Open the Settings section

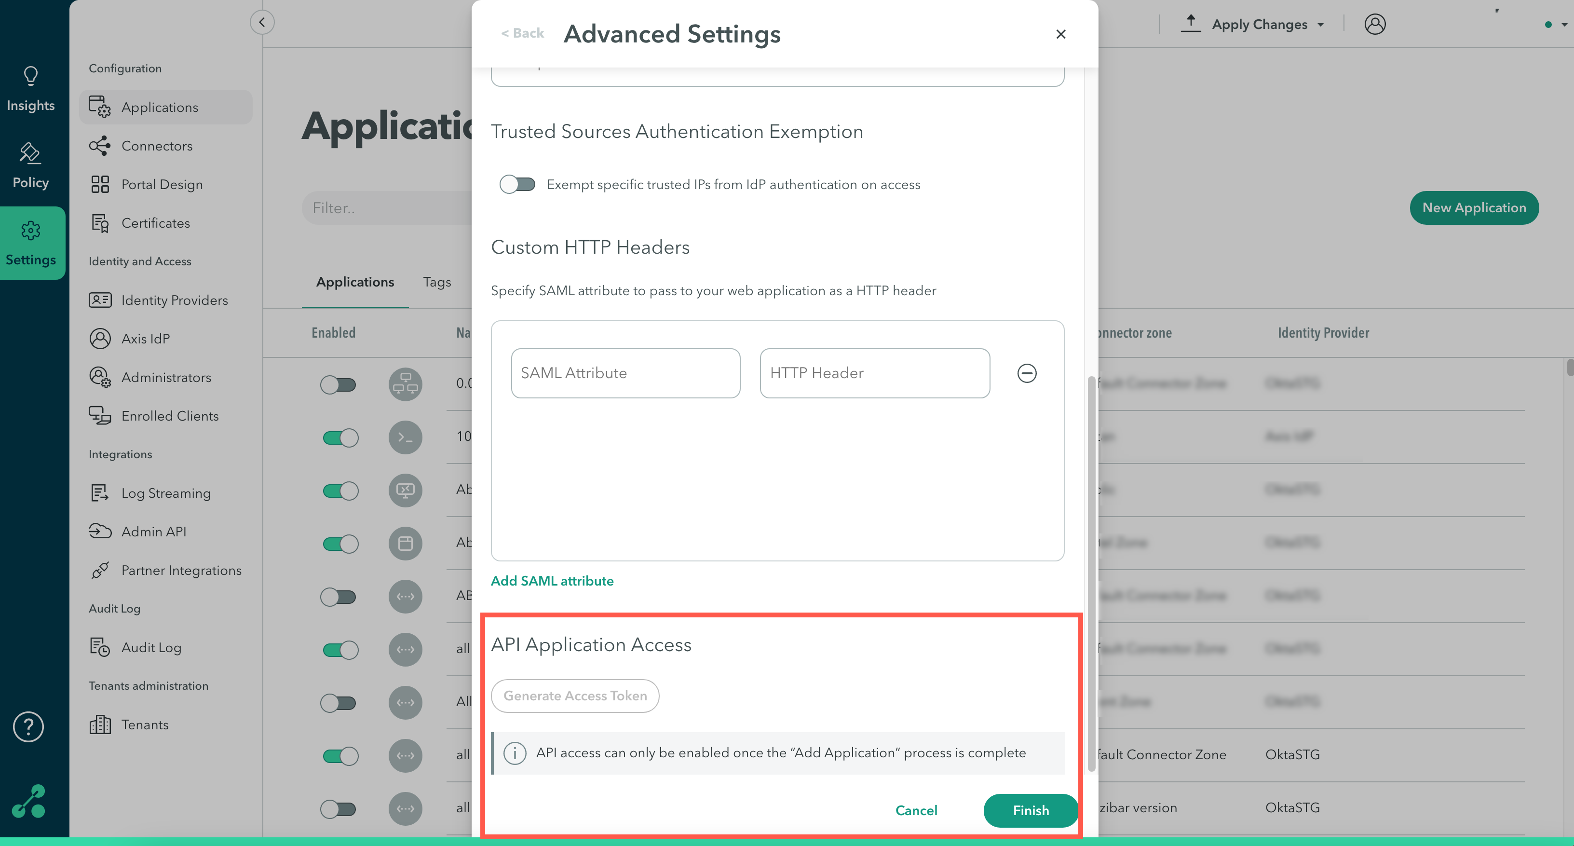coord(32,243)
